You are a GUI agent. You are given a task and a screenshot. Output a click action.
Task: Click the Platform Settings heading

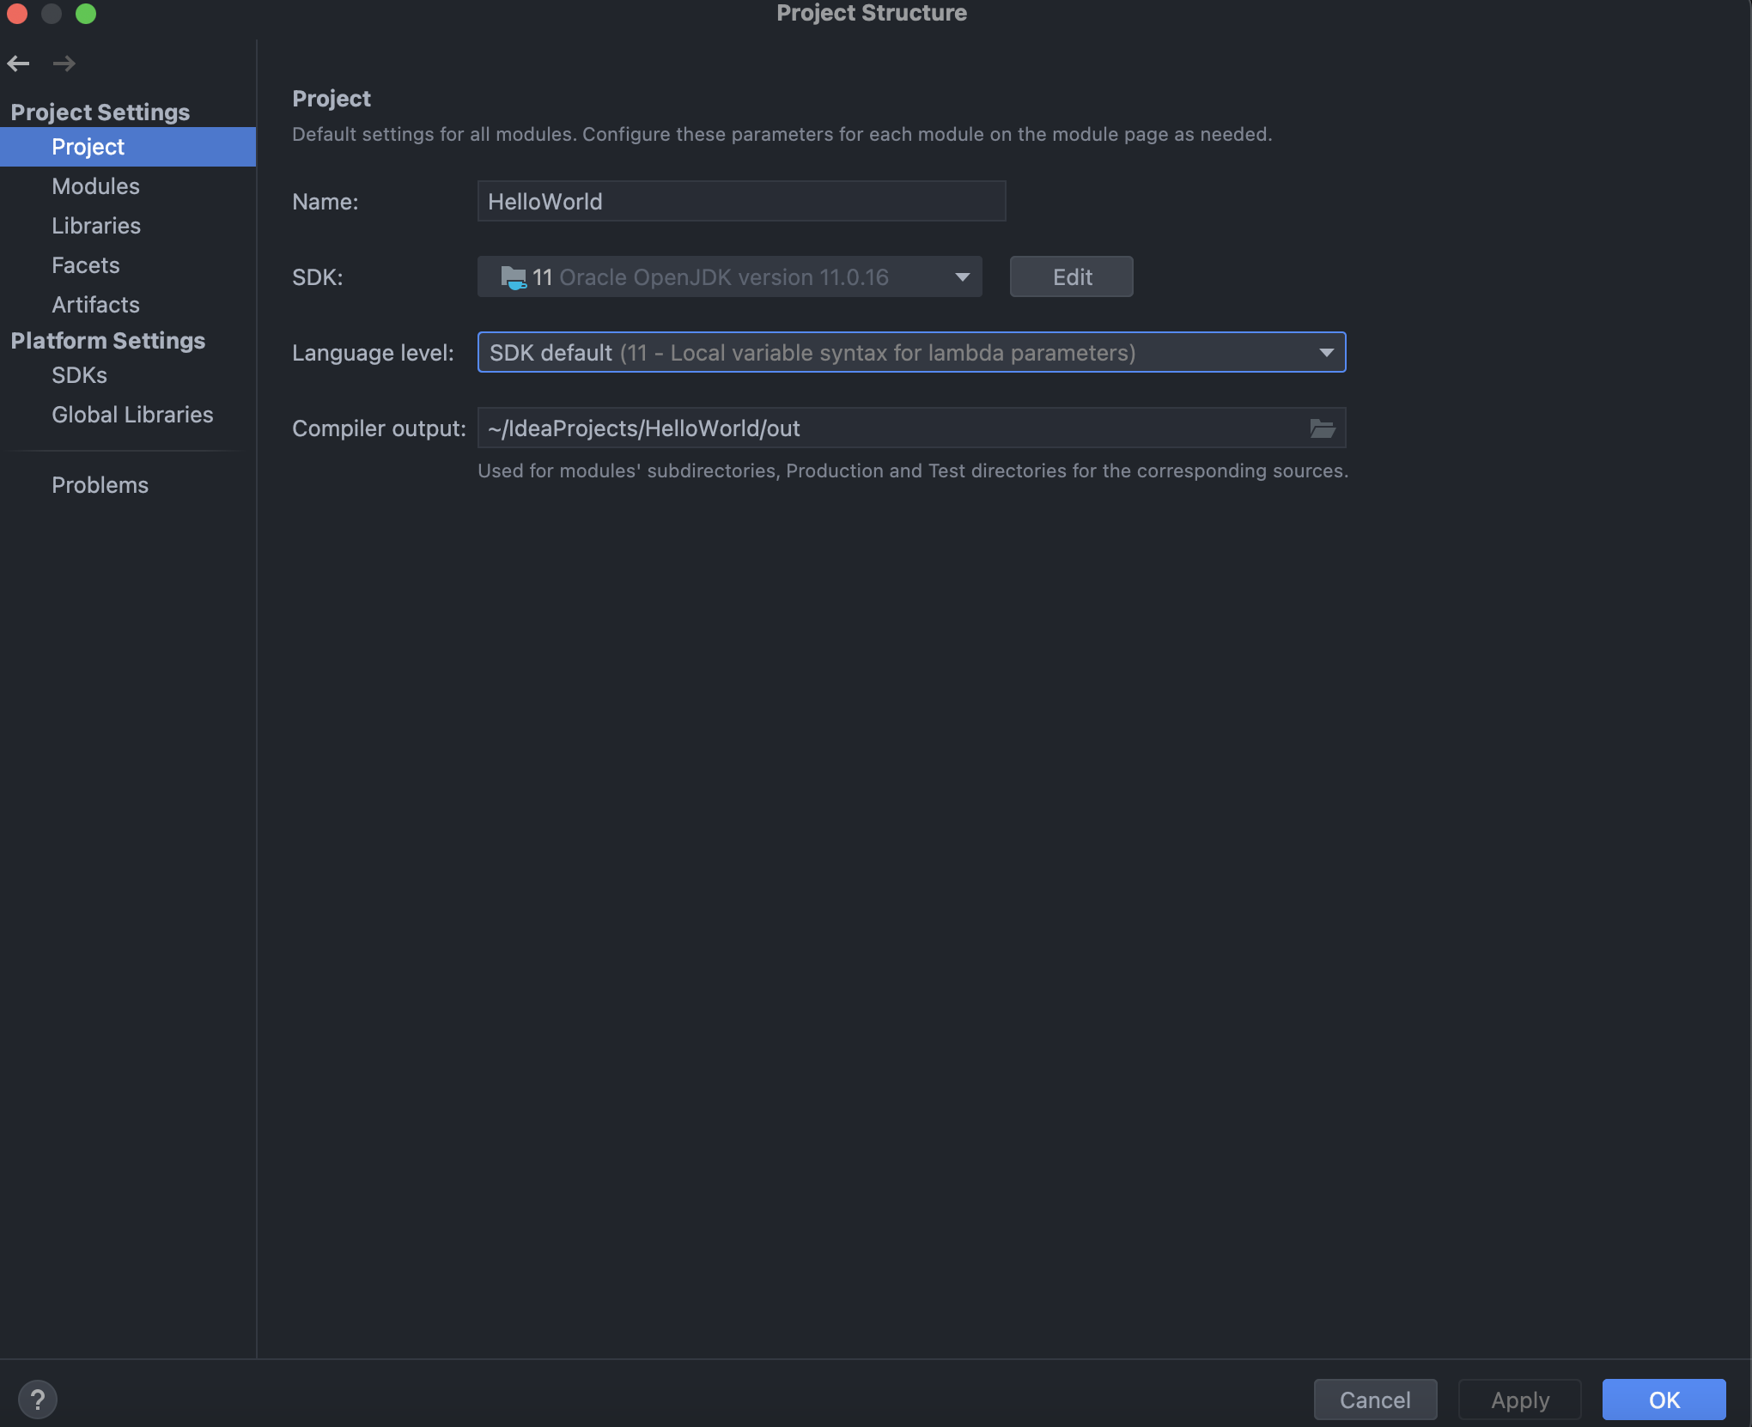pyautogui.click(x=108, y=340)
